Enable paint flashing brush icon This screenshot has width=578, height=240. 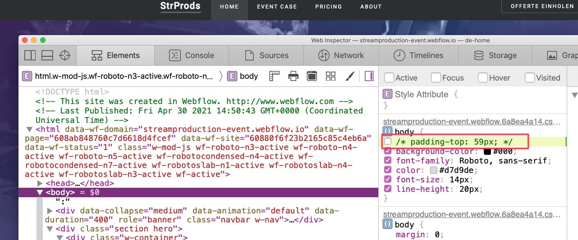coord(350,76)
